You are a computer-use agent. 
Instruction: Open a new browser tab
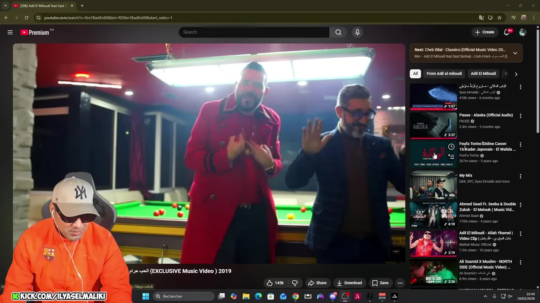click(82, 6)
